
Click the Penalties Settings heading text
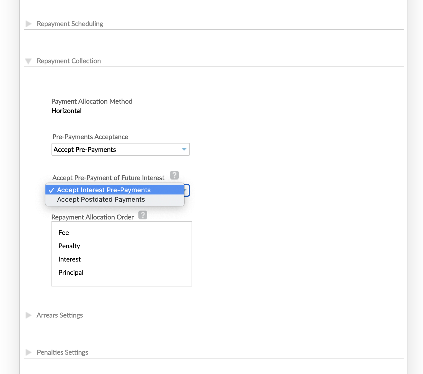point(62,352)
